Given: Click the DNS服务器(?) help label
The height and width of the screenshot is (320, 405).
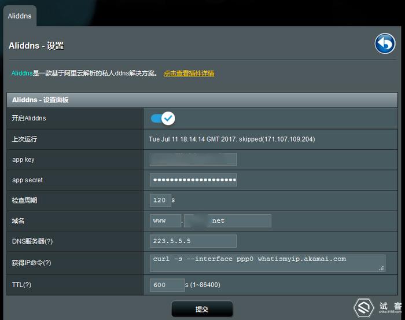Looking at the screenshot, I should coord(32,241).
